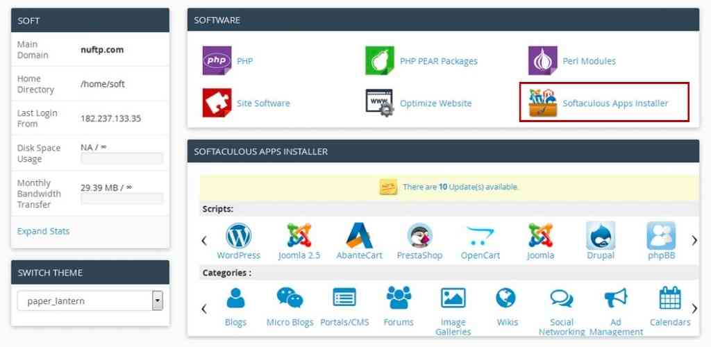Launch the Softaculous Apps Installer icon
Screen dimensions: 711x347
tap(542, 103)
